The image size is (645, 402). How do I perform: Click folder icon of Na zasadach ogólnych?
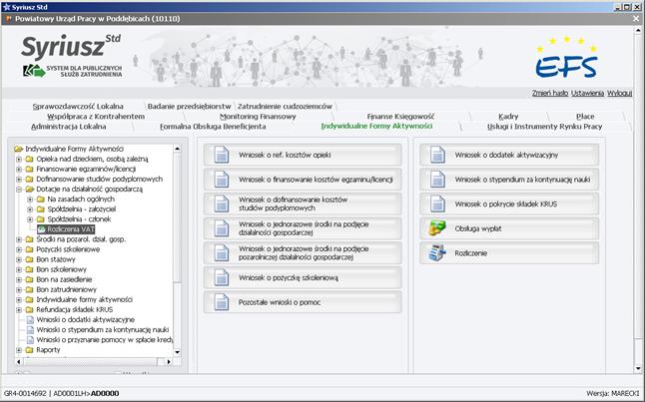[x=40, y=200]
